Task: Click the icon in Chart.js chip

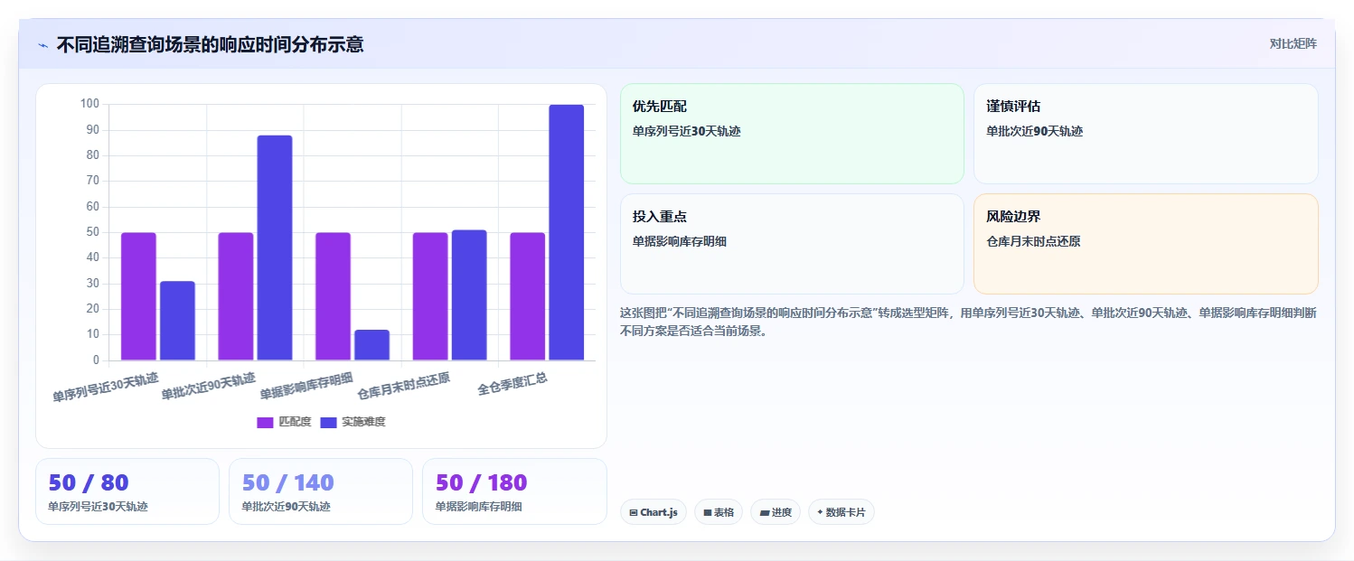Action: click(x=634, y=512)
